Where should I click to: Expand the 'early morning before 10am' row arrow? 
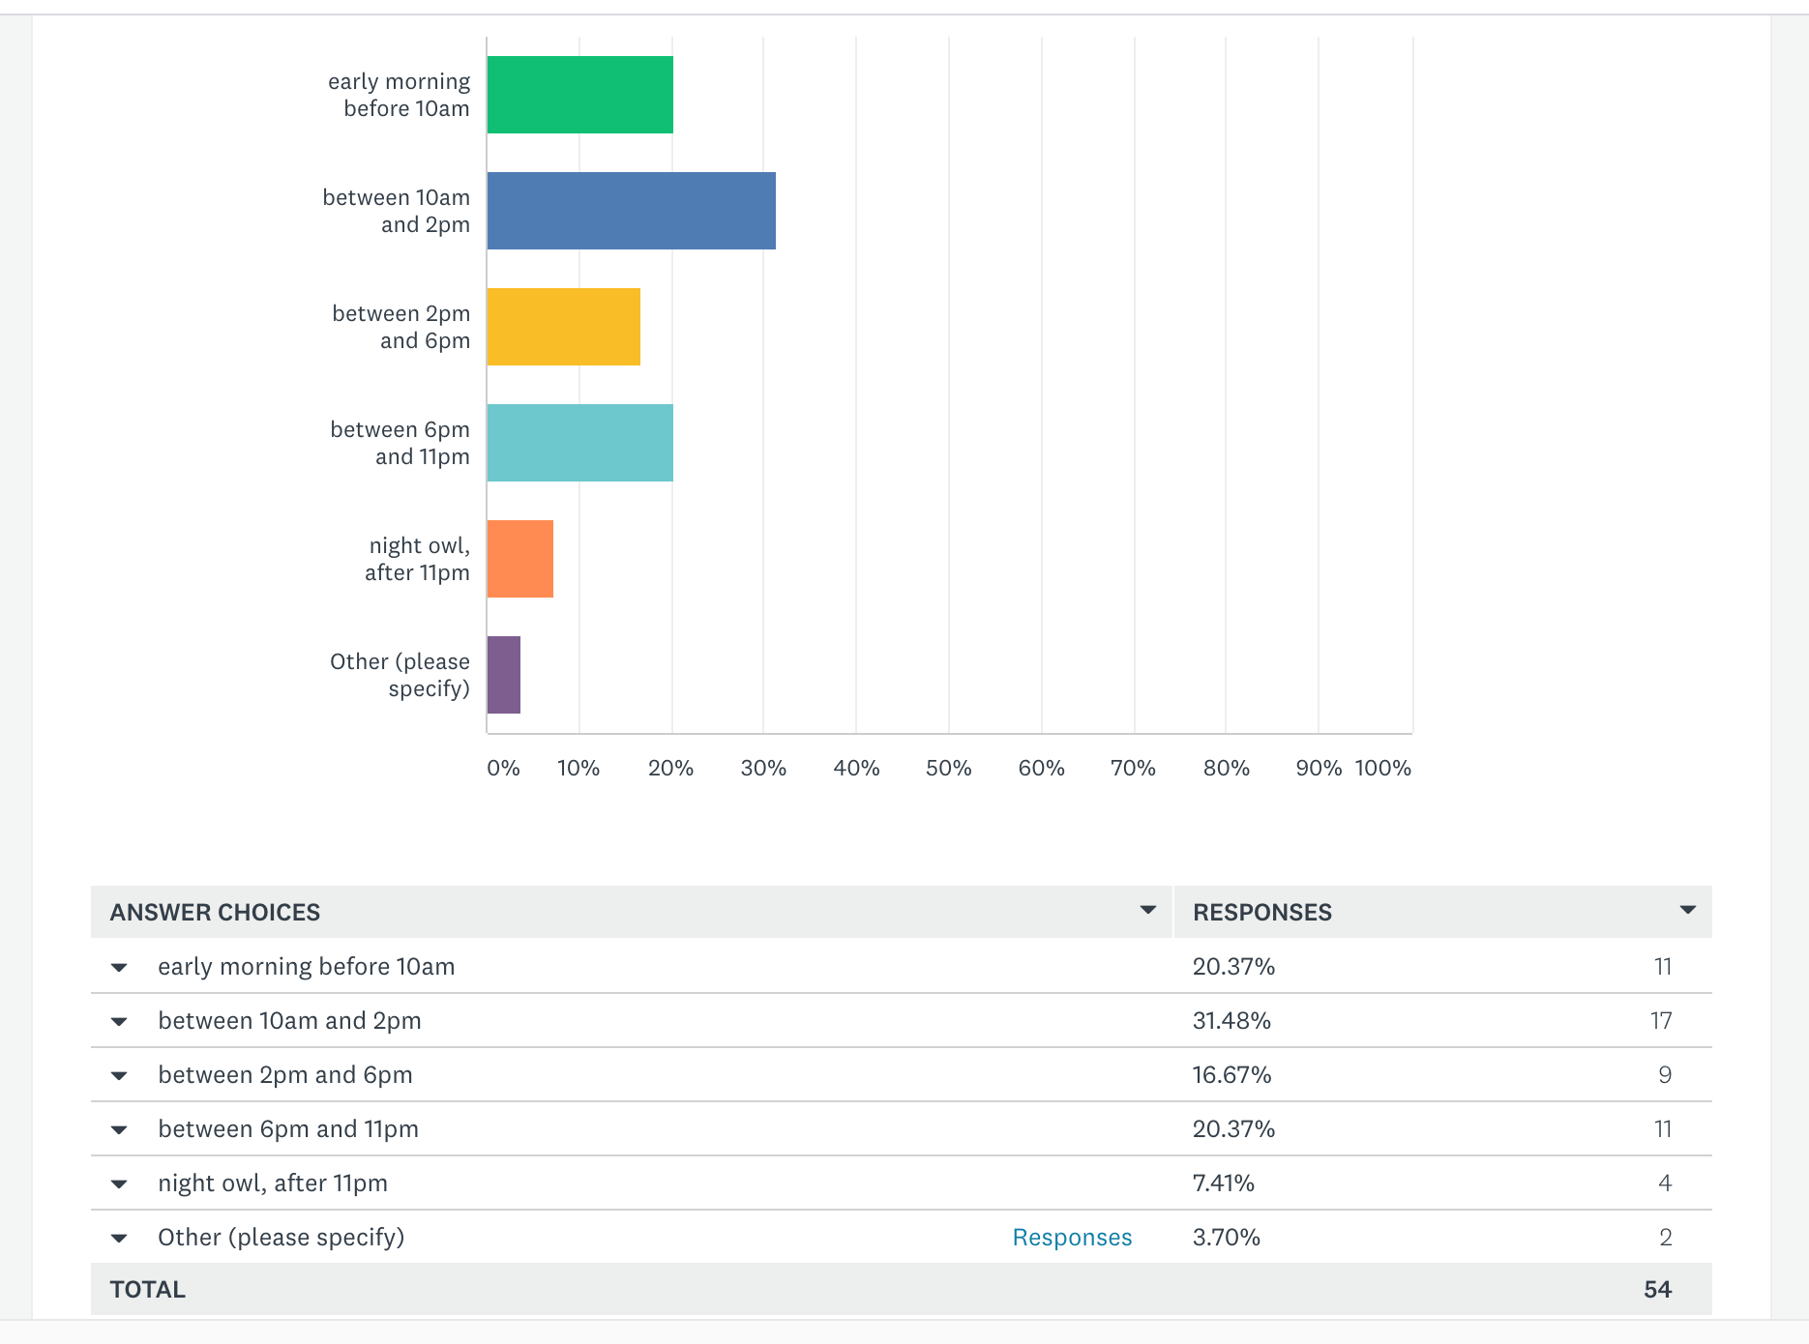tap(119, 967)
